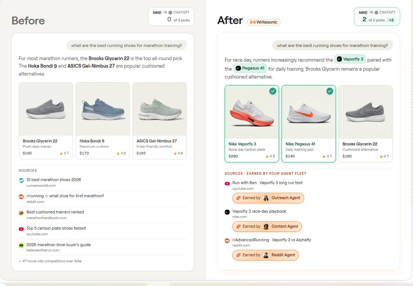Click star rating on ASICS Gel-Nimbus 27 card
Viewport: 413px width, 286px height.
click(x=178, y=153)
